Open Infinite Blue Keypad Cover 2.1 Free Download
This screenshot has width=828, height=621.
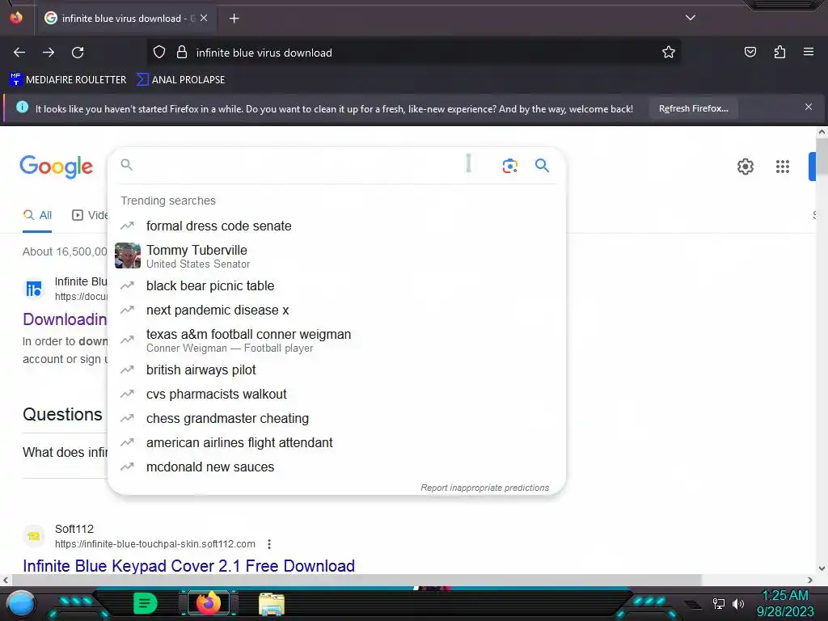188,566
